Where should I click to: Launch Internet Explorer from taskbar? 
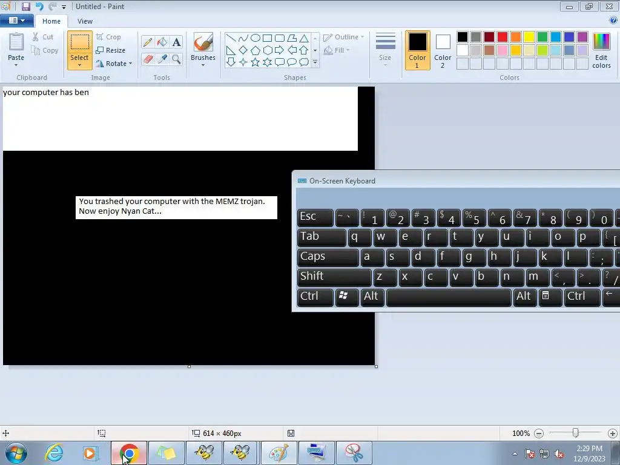pyautogui.click(x=54, y=453)
